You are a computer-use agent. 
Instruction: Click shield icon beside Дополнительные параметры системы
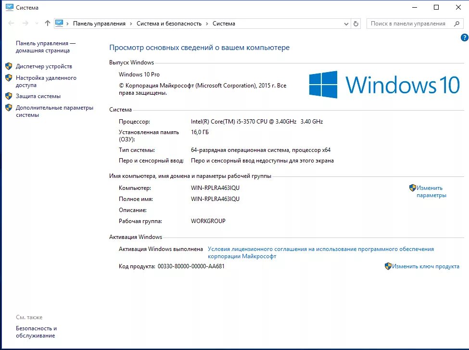click(9, 108)
